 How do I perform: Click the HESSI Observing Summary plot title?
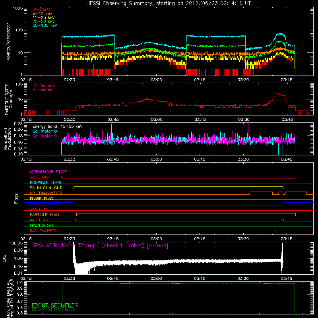pyautogui.click(x=168, y=3)
